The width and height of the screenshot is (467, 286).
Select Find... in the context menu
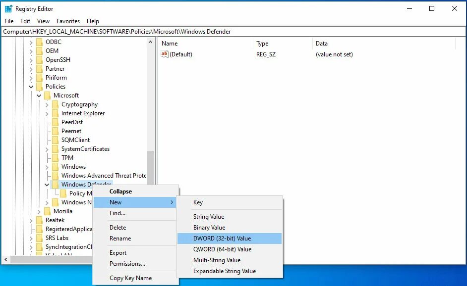coord(135,213)
